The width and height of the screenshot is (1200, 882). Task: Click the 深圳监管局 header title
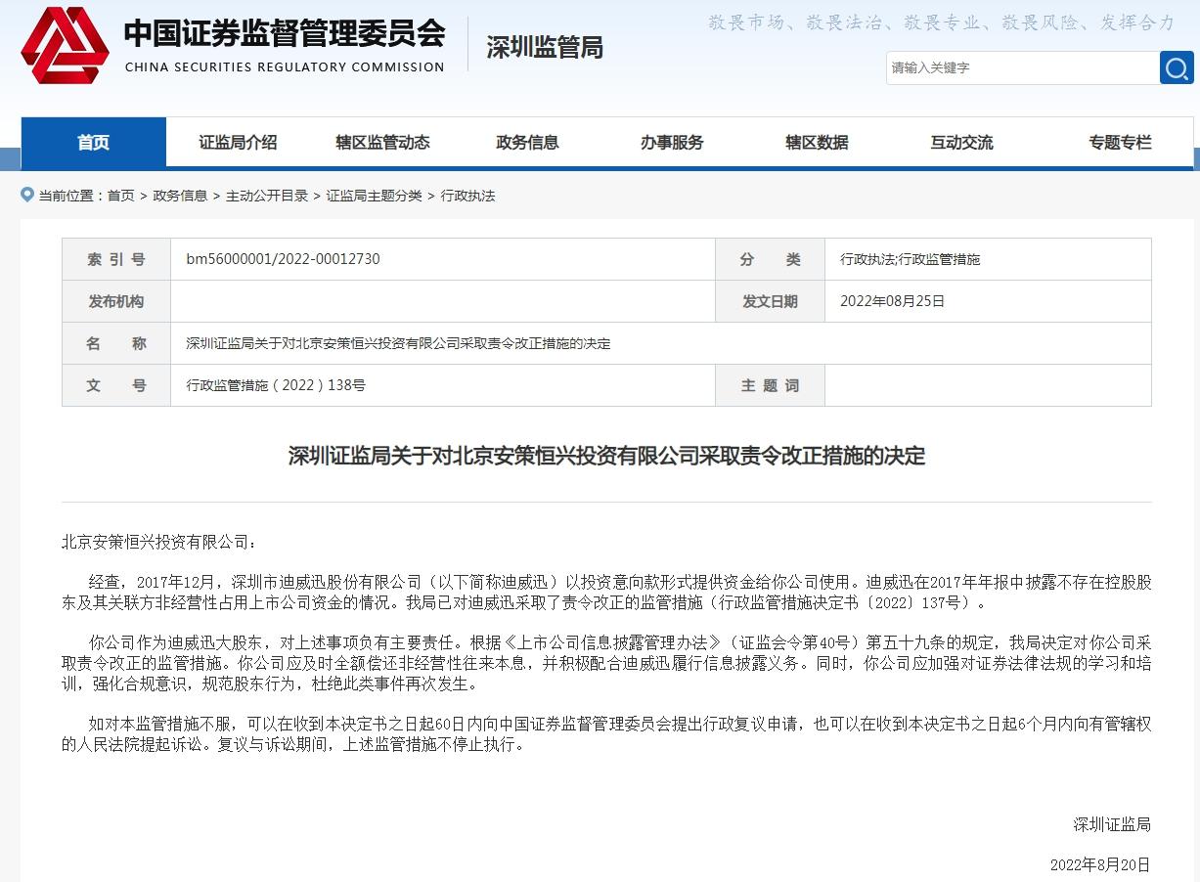(545, 47)
